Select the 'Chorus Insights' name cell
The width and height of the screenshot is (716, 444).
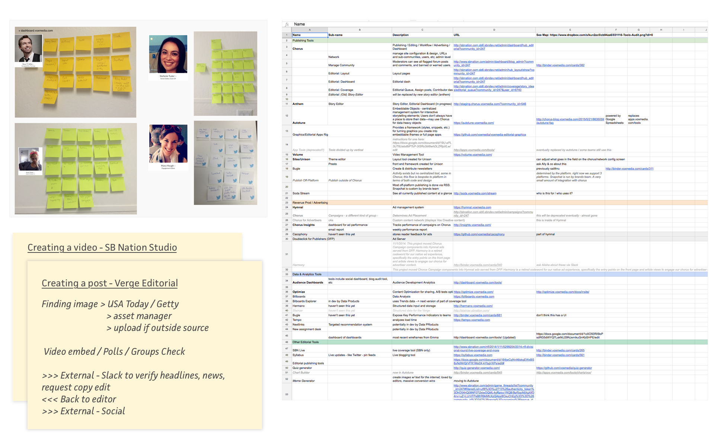[x=310, y=225]
